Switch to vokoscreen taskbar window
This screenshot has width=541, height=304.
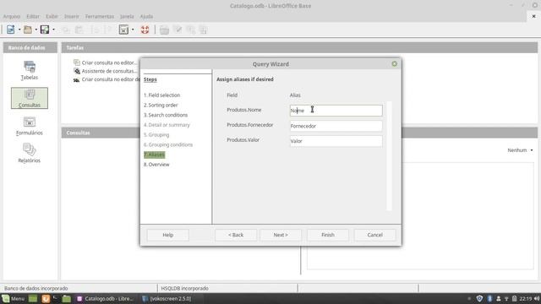point(167,299)
